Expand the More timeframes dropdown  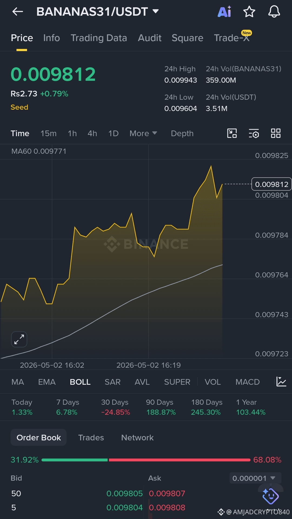(x=143, y=133)
